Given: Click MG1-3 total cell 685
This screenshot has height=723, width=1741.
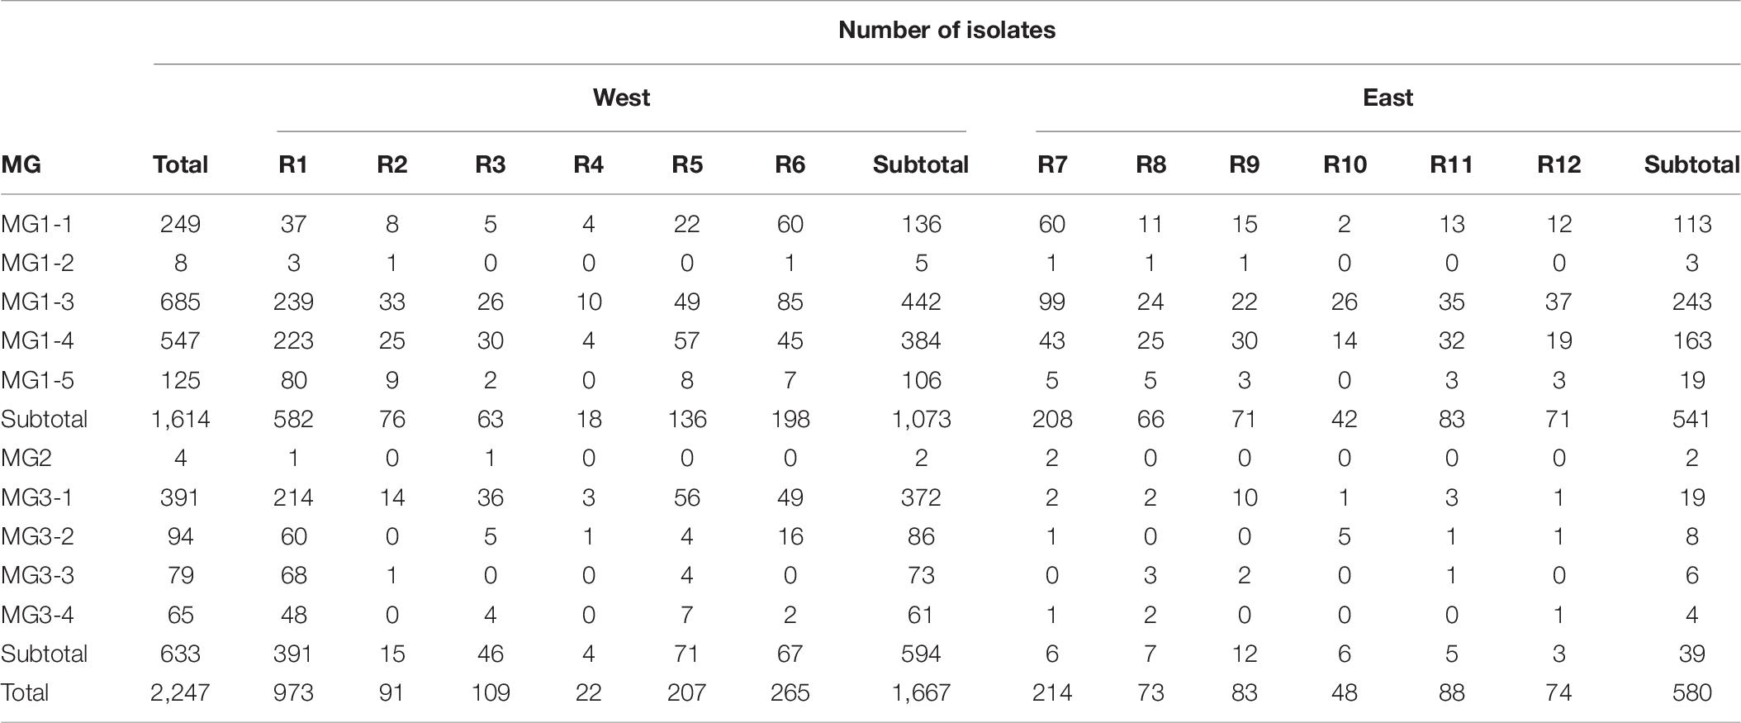Looking at the screenshot, I should pyautogui.click(x=180, y=302).
